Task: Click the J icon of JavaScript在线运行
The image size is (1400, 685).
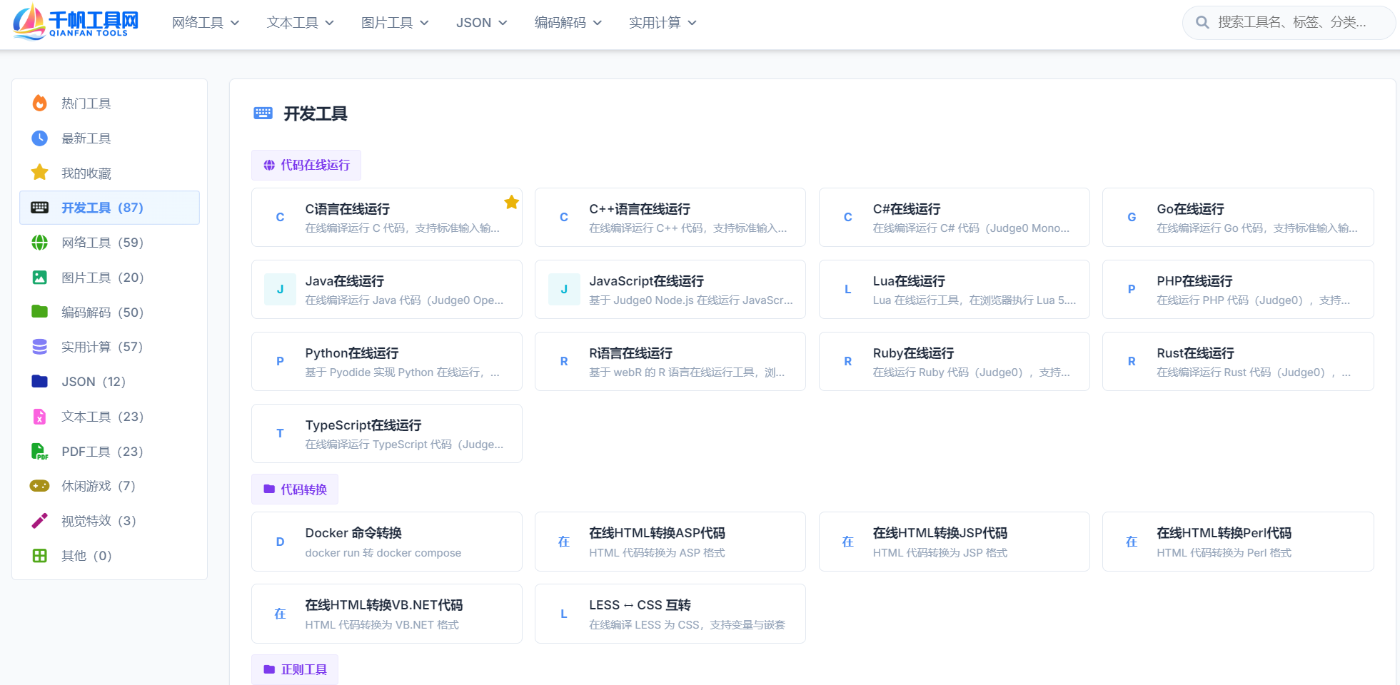Action: (x=564, y=289)
